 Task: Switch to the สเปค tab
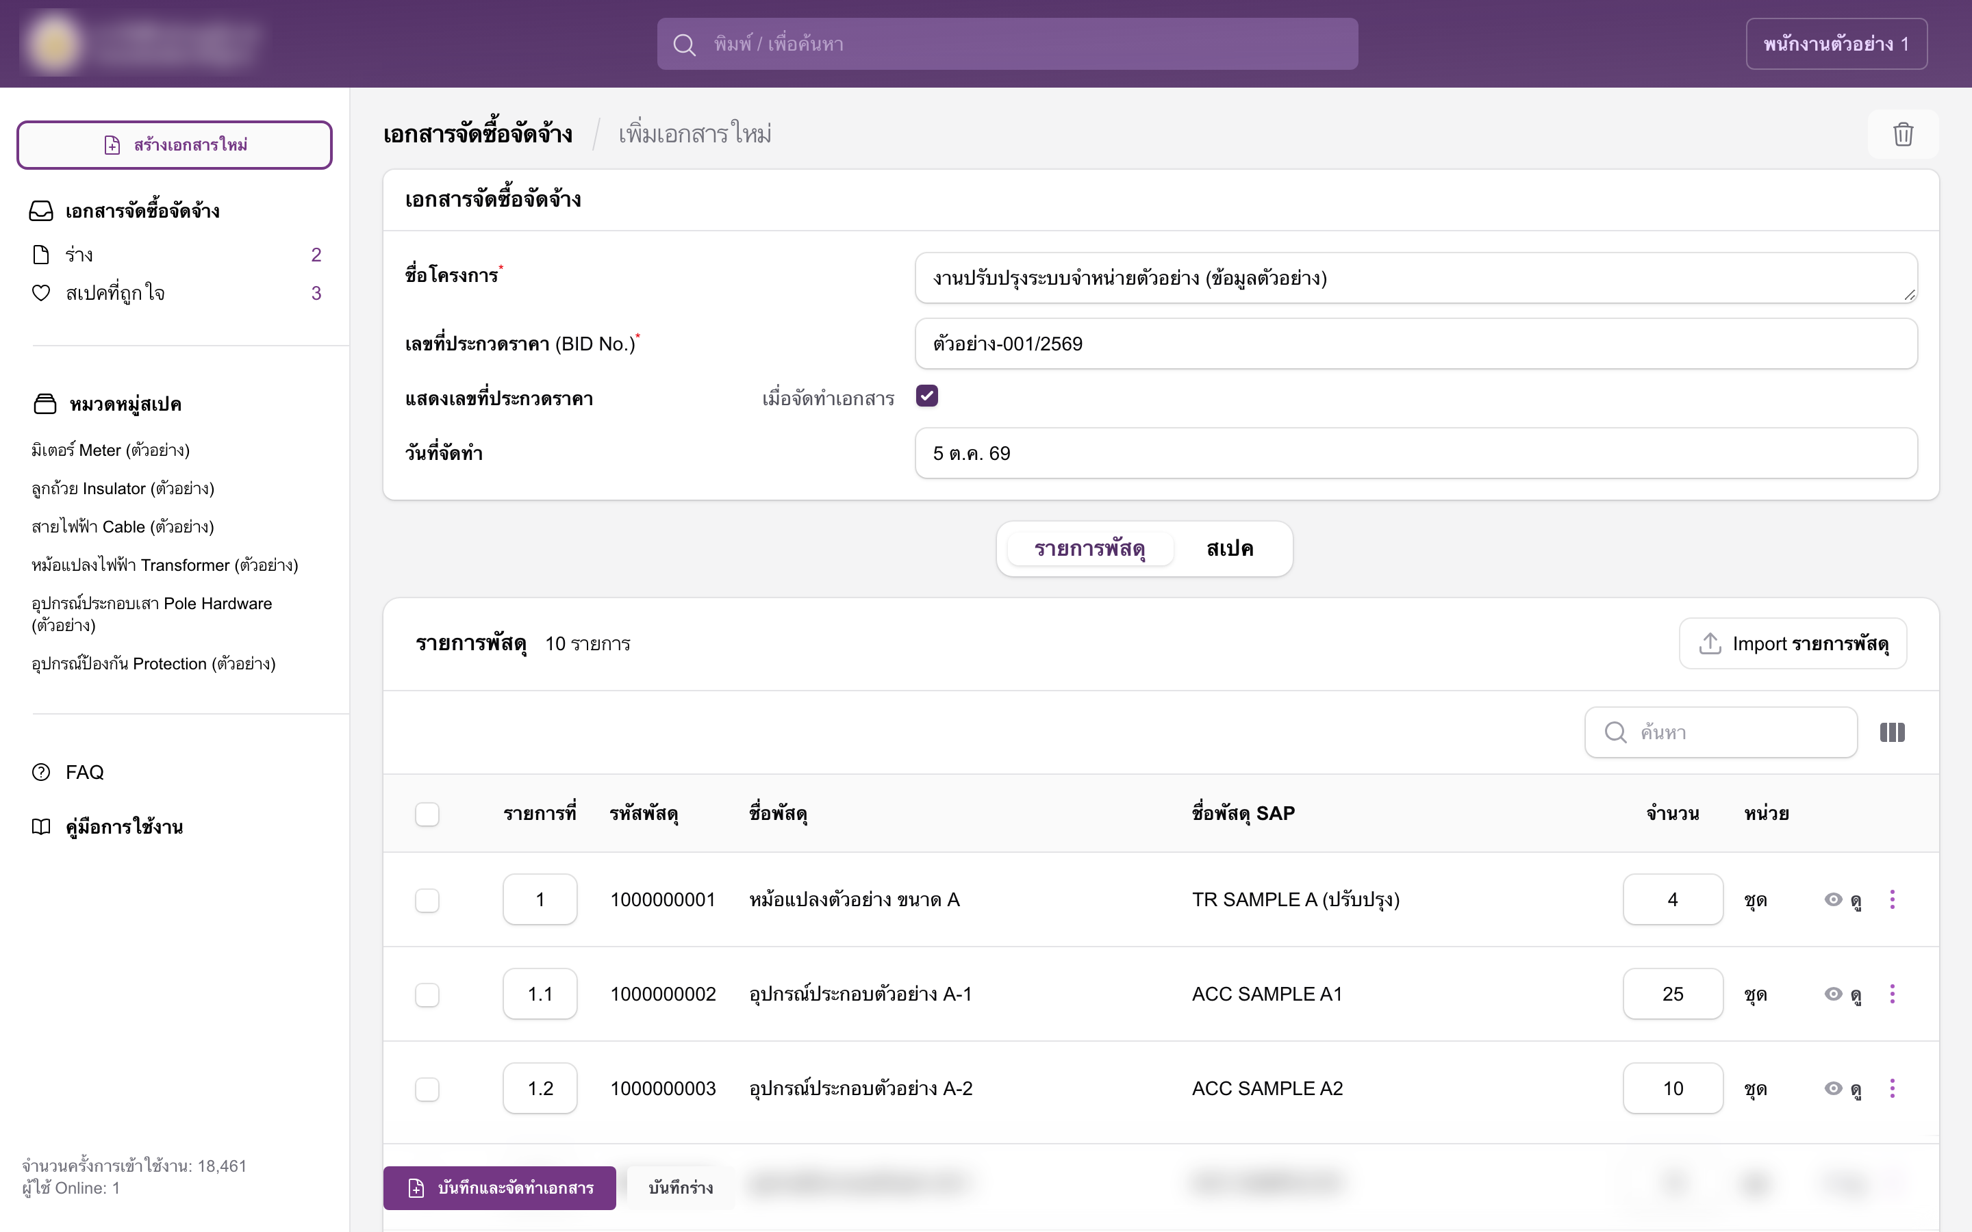(1230, 548)
